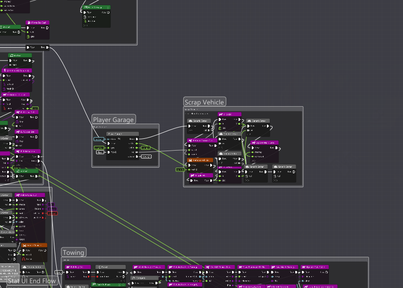
Task: Collapse the Scrap Vehicle group header
Action: [x=204, y=102]
